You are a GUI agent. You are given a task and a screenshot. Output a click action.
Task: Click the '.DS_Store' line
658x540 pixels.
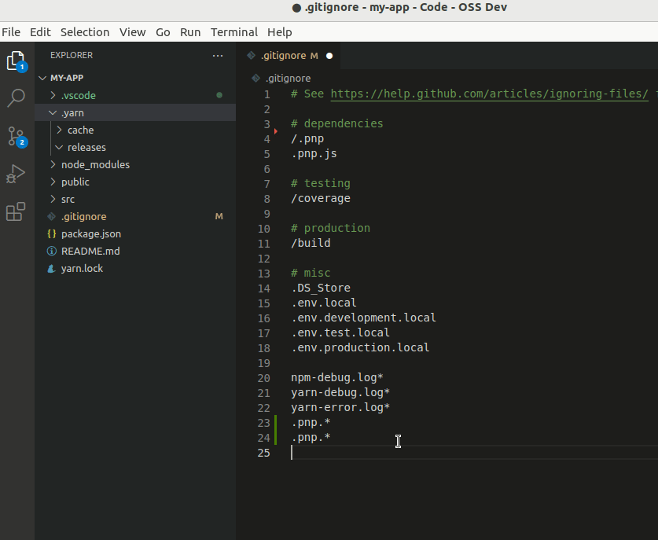tap(321, 288)
